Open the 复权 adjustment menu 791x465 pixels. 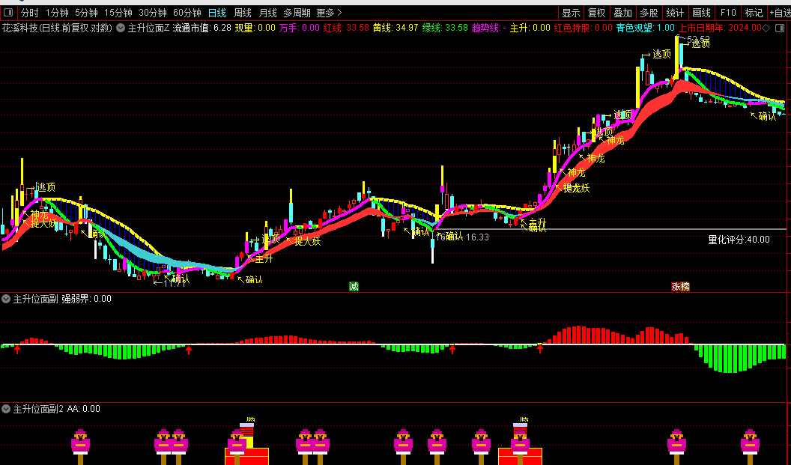[x=597, y=13]
